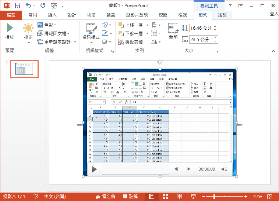Screen dimensions: 279x201
Task: Expand the 上移一層 dropdown arrow
Action: click(147, 25)
